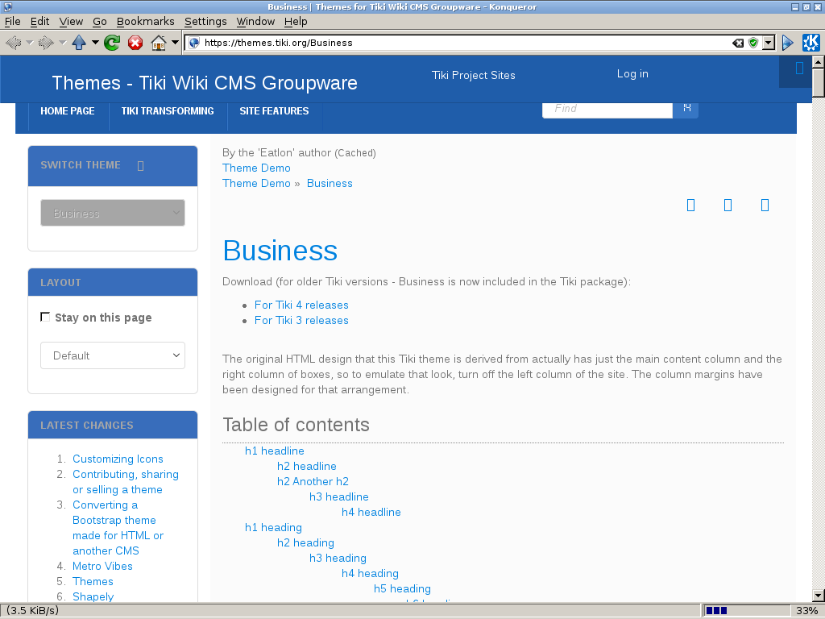The width and height of the screenshot is (825, 619).
Task: Click in the Find search field
Action: [x=607, y=109]
